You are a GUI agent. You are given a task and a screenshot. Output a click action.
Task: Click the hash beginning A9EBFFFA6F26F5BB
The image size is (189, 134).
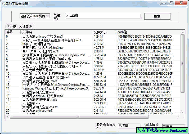[x=145, y=92]
